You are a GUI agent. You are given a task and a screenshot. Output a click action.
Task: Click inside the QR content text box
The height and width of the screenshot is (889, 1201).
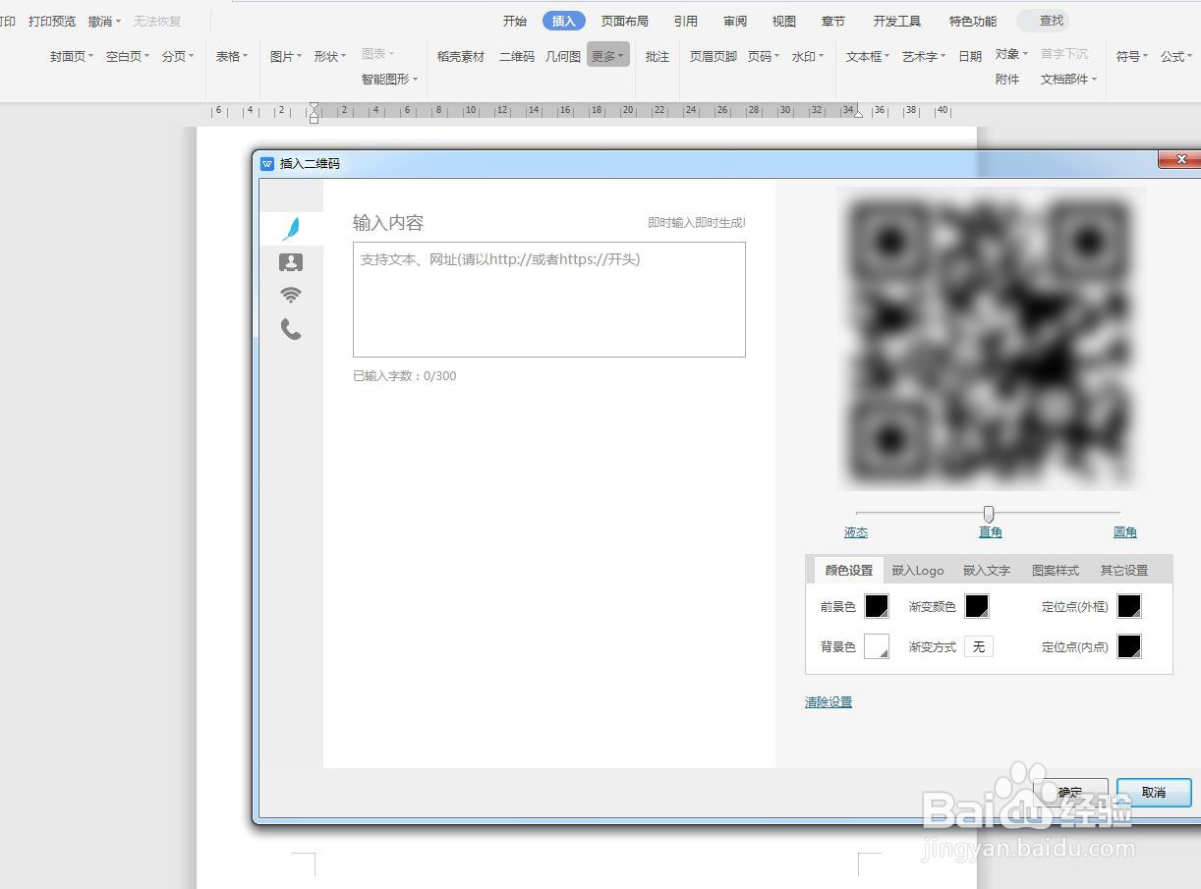(x=548, y=300)
